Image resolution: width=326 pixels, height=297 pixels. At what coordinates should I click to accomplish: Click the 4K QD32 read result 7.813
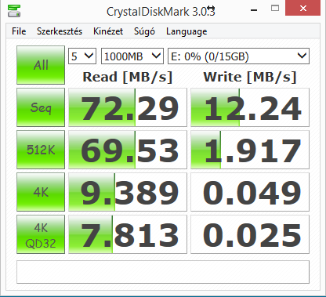tap(128, 234)
